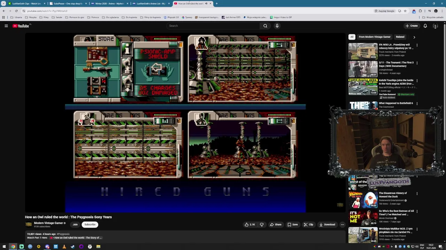Open the YouTube hamburger guide menu
The image size is (446, 250).
pyautogui.click(x=6, y=26)
